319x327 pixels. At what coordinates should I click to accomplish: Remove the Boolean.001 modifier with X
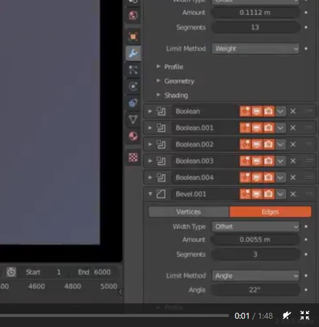pos(293,128)
